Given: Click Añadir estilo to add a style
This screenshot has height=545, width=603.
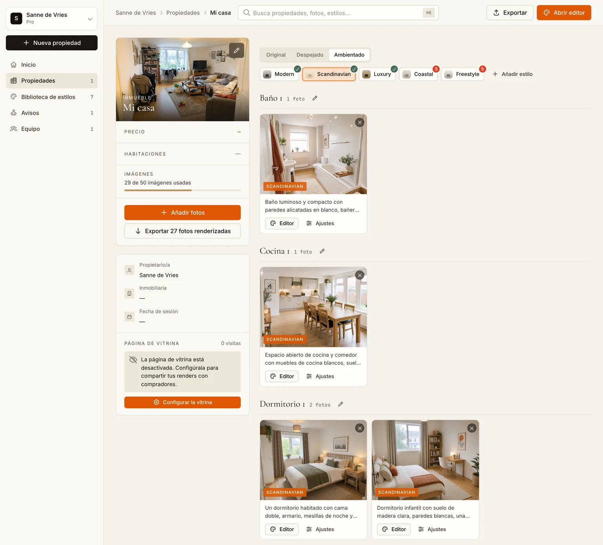Looking at the screenshot, I should point(513,74).
